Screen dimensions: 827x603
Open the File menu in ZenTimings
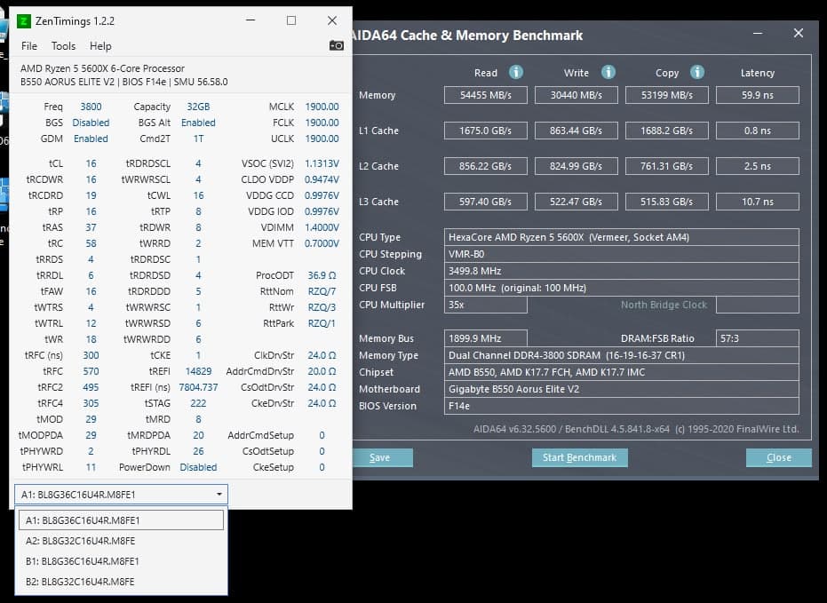tap(29, 46)
